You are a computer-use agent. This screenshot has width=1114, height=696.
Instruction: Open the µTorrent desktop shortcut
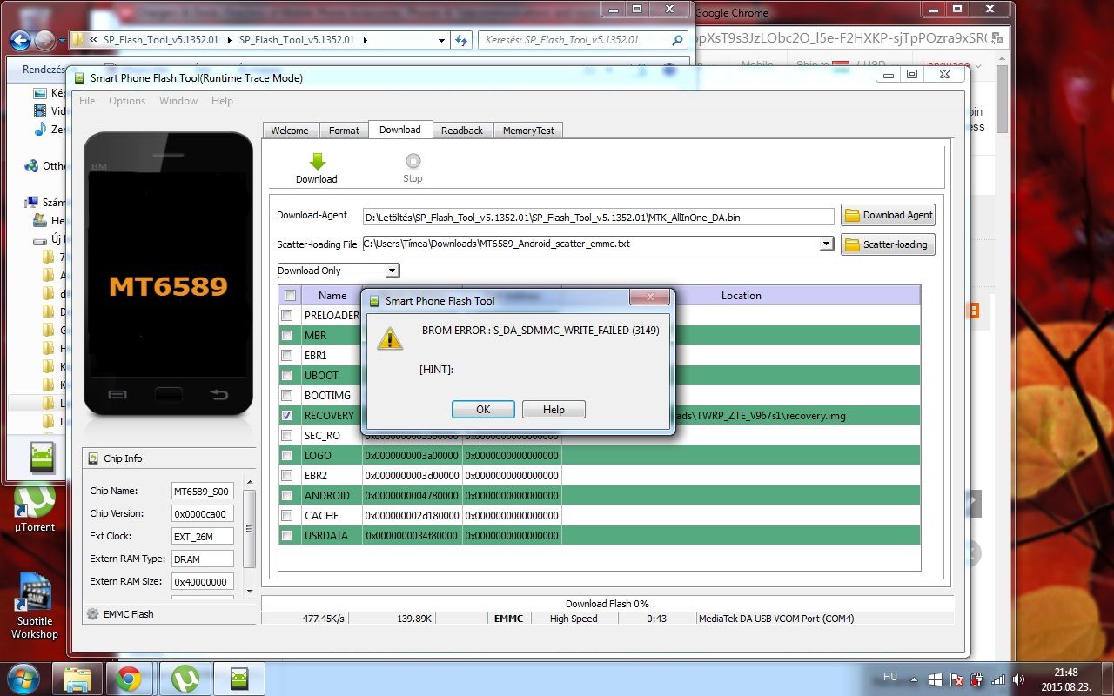35,508
